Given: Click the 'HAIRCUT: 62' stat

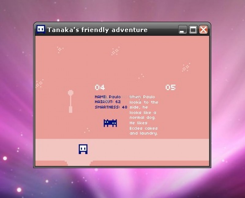Looking at the screenshot, I should click(x=108, y=102).
